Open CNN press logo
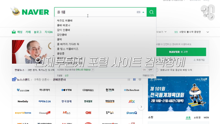 click(88, 113)
